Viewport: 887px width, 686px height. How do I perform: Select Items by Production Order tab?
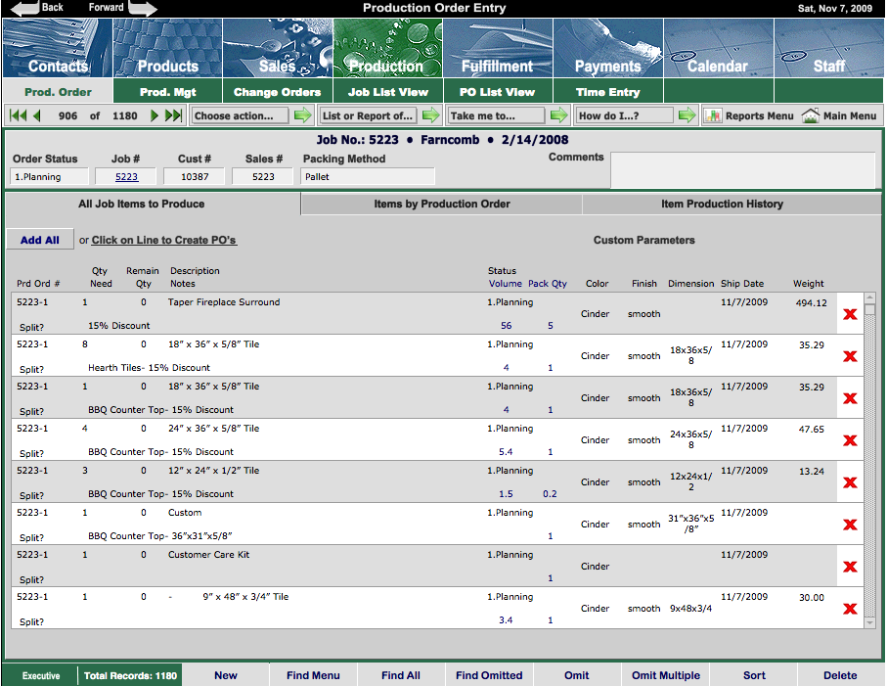pos(442,204)
